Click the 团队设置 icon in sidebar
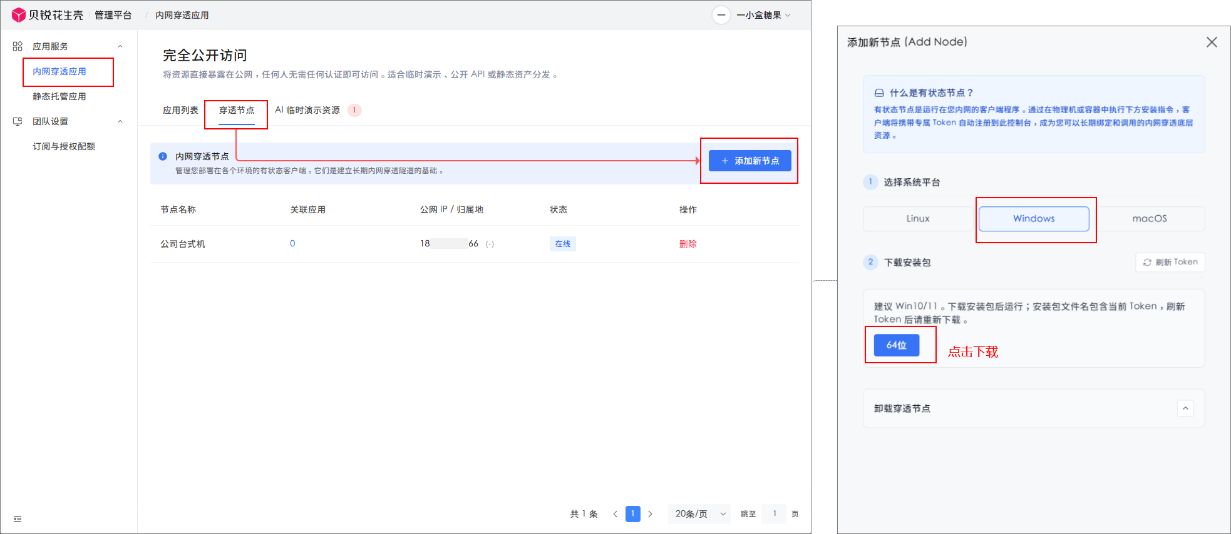This screenshot has height=534, width=1231. point(18,121)
